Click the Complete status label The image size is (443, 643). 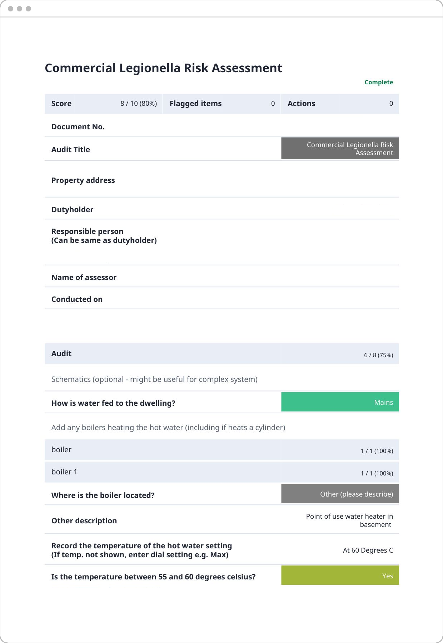pos(378,82)
